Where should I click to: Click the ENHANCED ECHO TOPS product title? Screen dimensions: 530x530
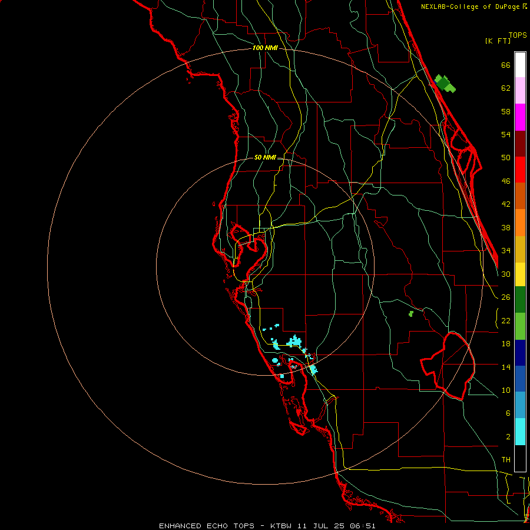click(x=207, y=526)
